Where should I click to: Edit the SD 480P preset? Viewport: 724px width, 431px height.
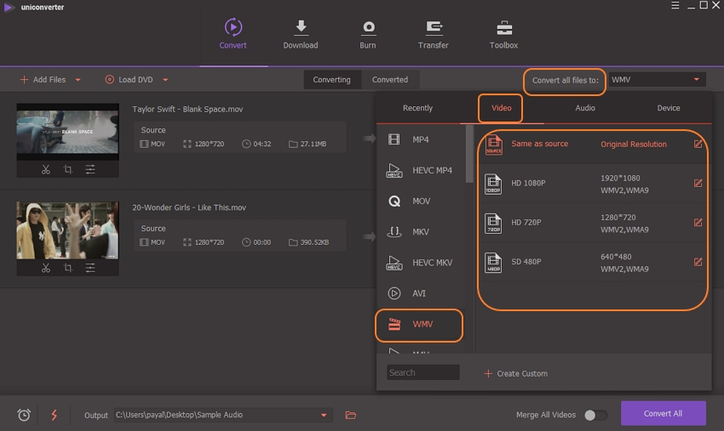point(698,262)
